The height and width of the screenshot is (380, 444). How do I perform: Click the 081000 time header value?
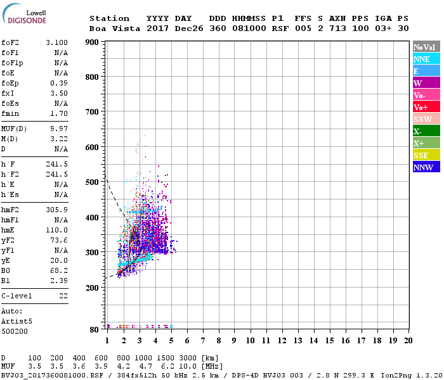click(x=249, y=28)
